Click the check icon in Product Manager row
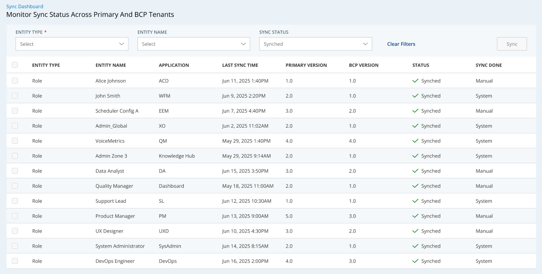 415,216
